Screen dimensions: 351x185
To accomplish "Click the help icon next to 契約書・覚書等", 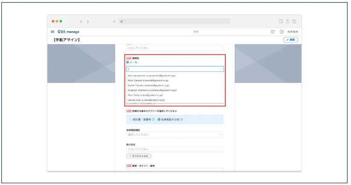I will (x=153, y=120).
